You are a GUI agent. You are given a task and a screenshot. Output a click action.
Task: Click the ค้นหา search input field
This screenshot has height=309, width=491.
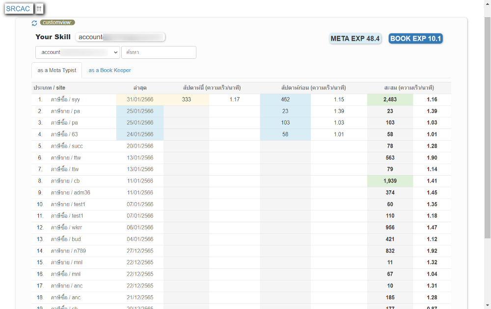tap(159, 52)
